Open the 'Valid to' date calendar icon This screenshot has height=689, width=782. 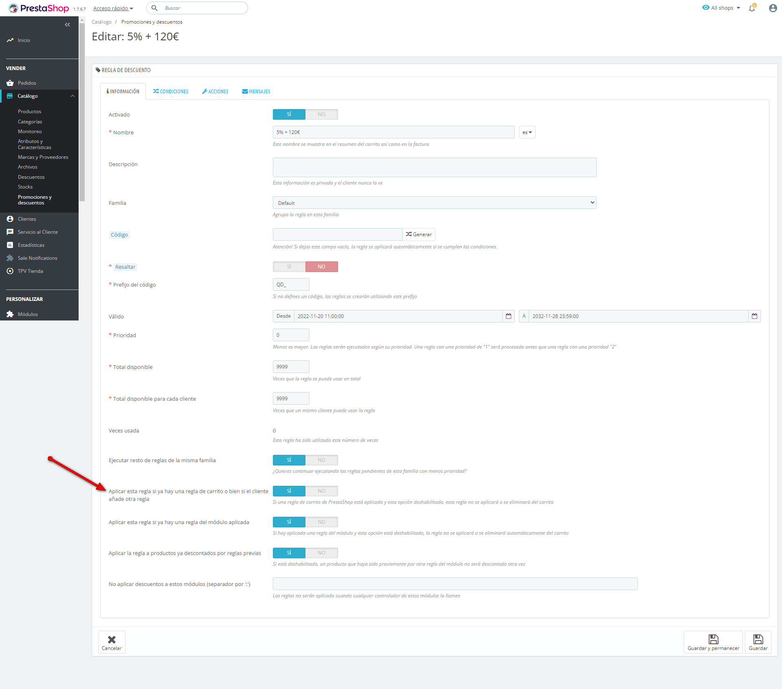pos(754,316)
